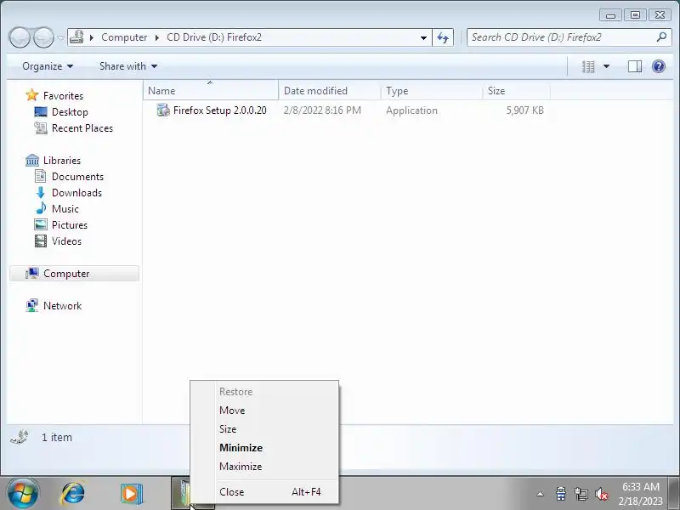Open the Downloads folder
This screenshot has width=680, height=510.
tap(76, 193)
